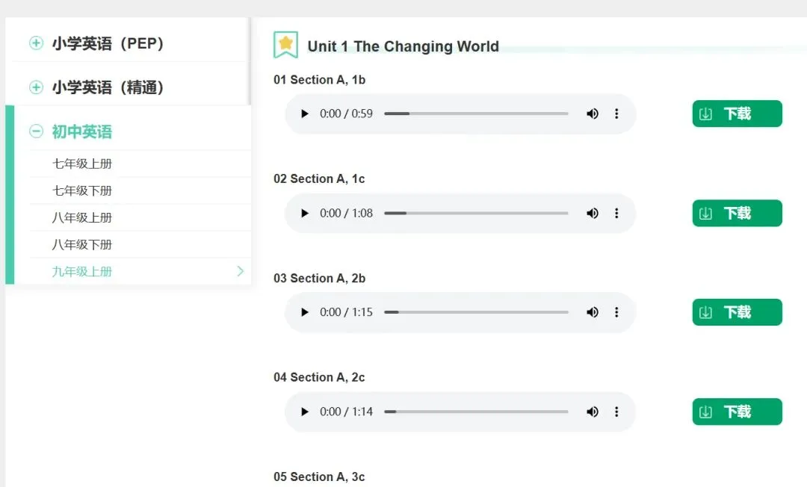This screenshot has height=487, width=807.
Task: Expand the 小学英语（PEP）category
Action: click(x=36, y=43)
